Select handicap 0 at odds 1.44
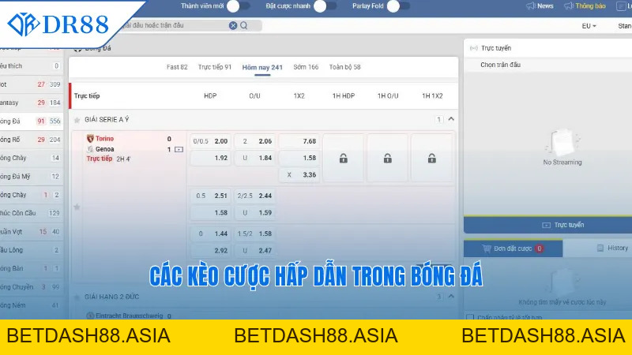632x355 pixels. pos(210,234)
